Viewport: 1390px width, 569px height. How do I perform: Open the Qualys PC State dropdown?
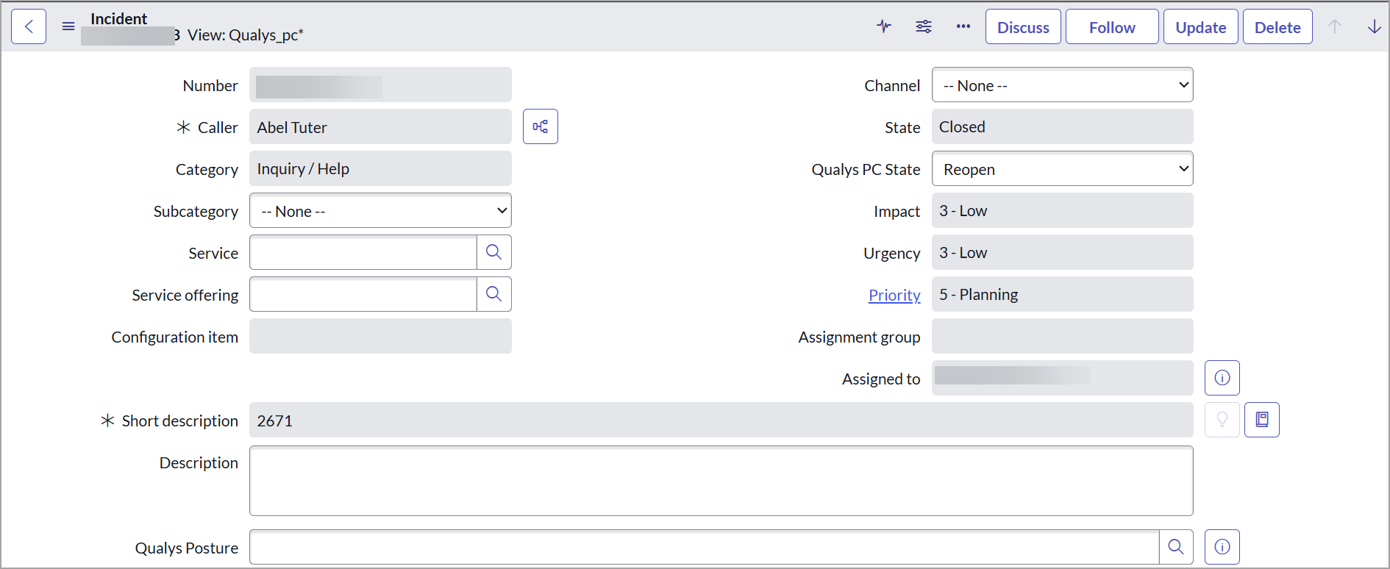pyautogui.click(x=1062, y=169)
